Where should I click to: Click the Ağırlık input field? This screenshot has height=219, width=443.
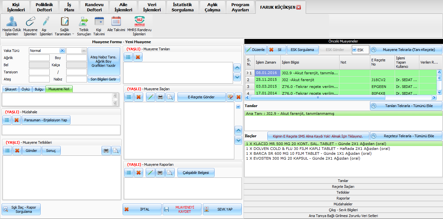point(39,58)
